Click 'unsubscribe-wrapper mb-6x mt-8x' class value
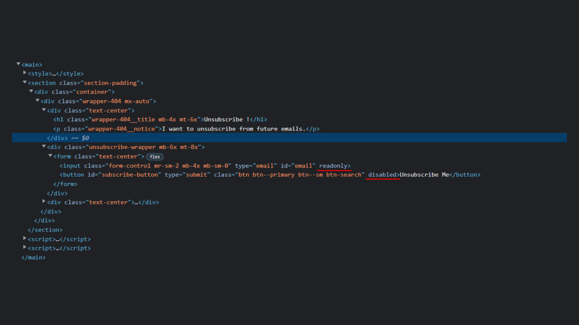The height and width of the screenshot is (325, 579). [144, 147]
